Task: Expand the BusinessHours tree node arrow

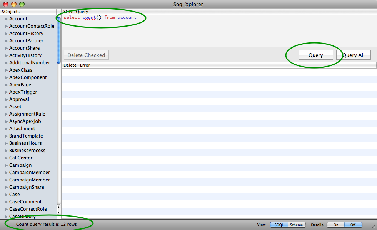Action: point(7,144)
